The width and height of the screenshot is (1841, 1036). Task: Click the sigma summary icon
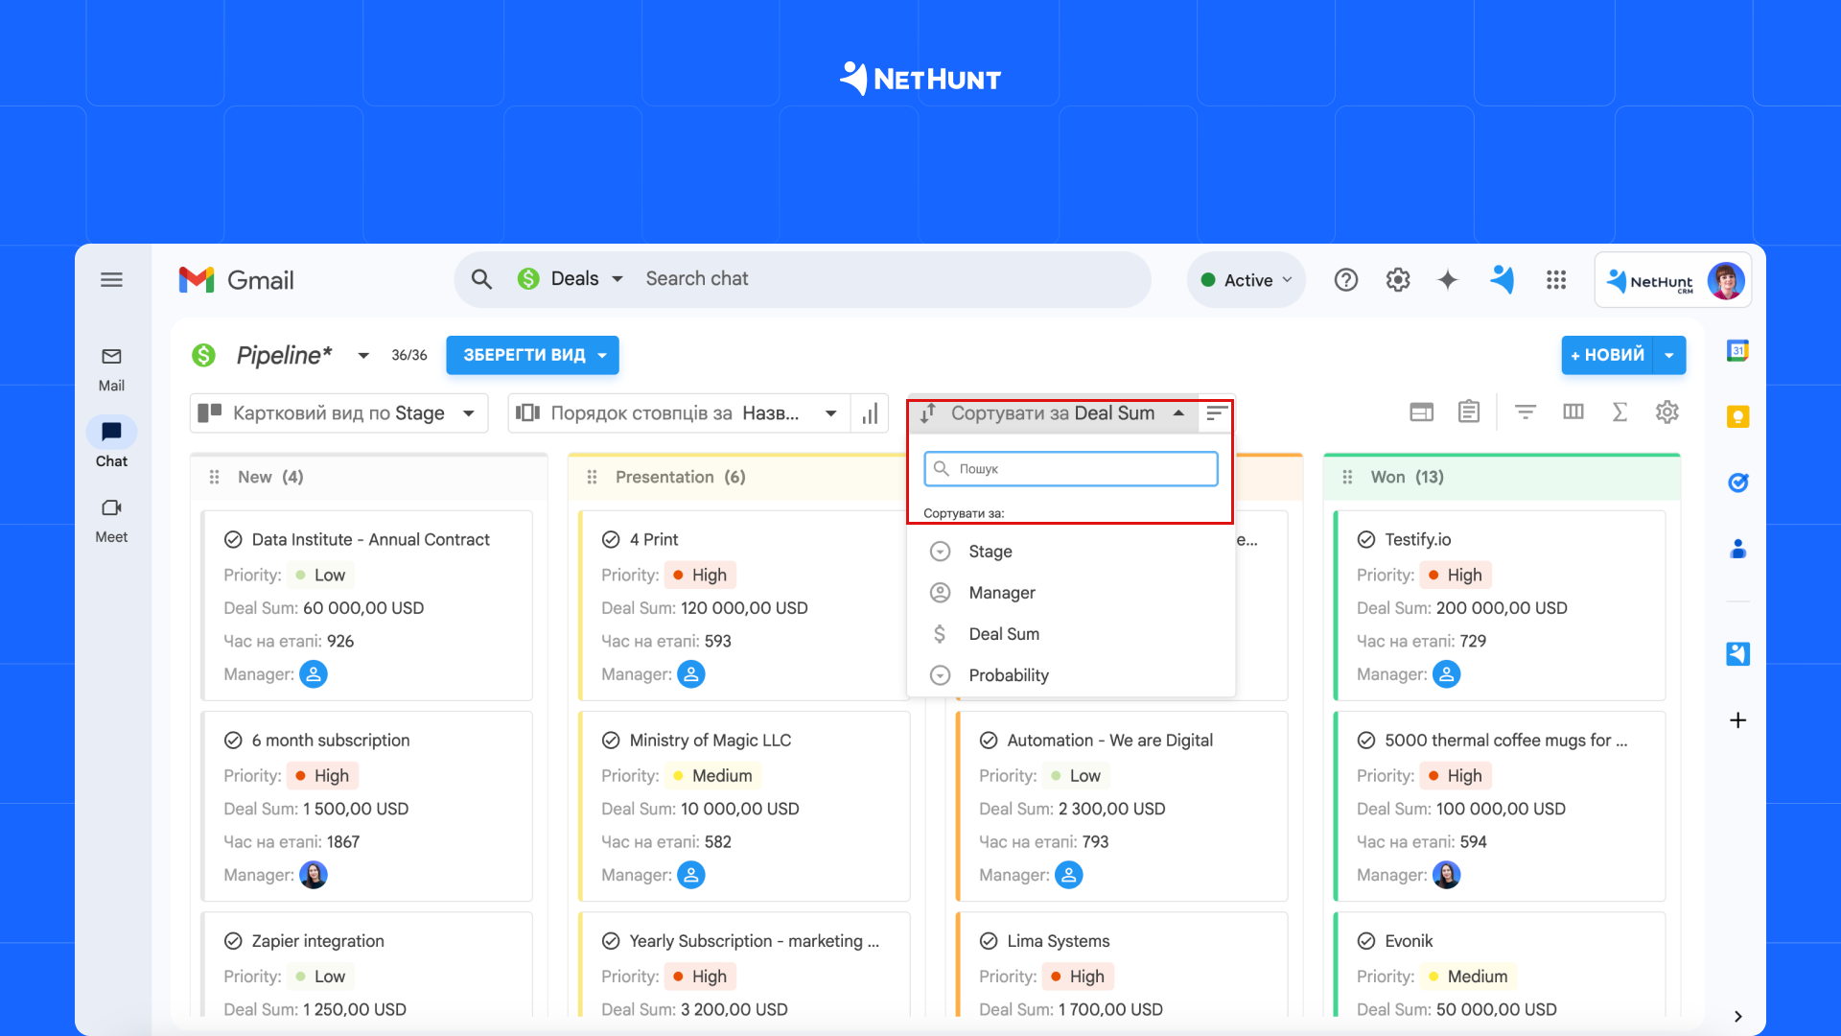1620,412
